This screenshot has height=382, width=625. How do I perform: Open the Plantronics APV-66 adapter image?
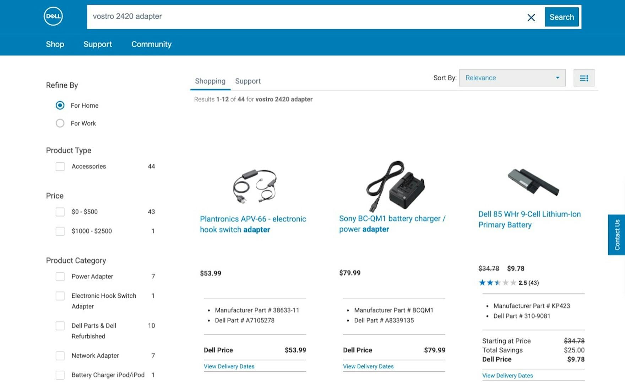pos(255,185)
